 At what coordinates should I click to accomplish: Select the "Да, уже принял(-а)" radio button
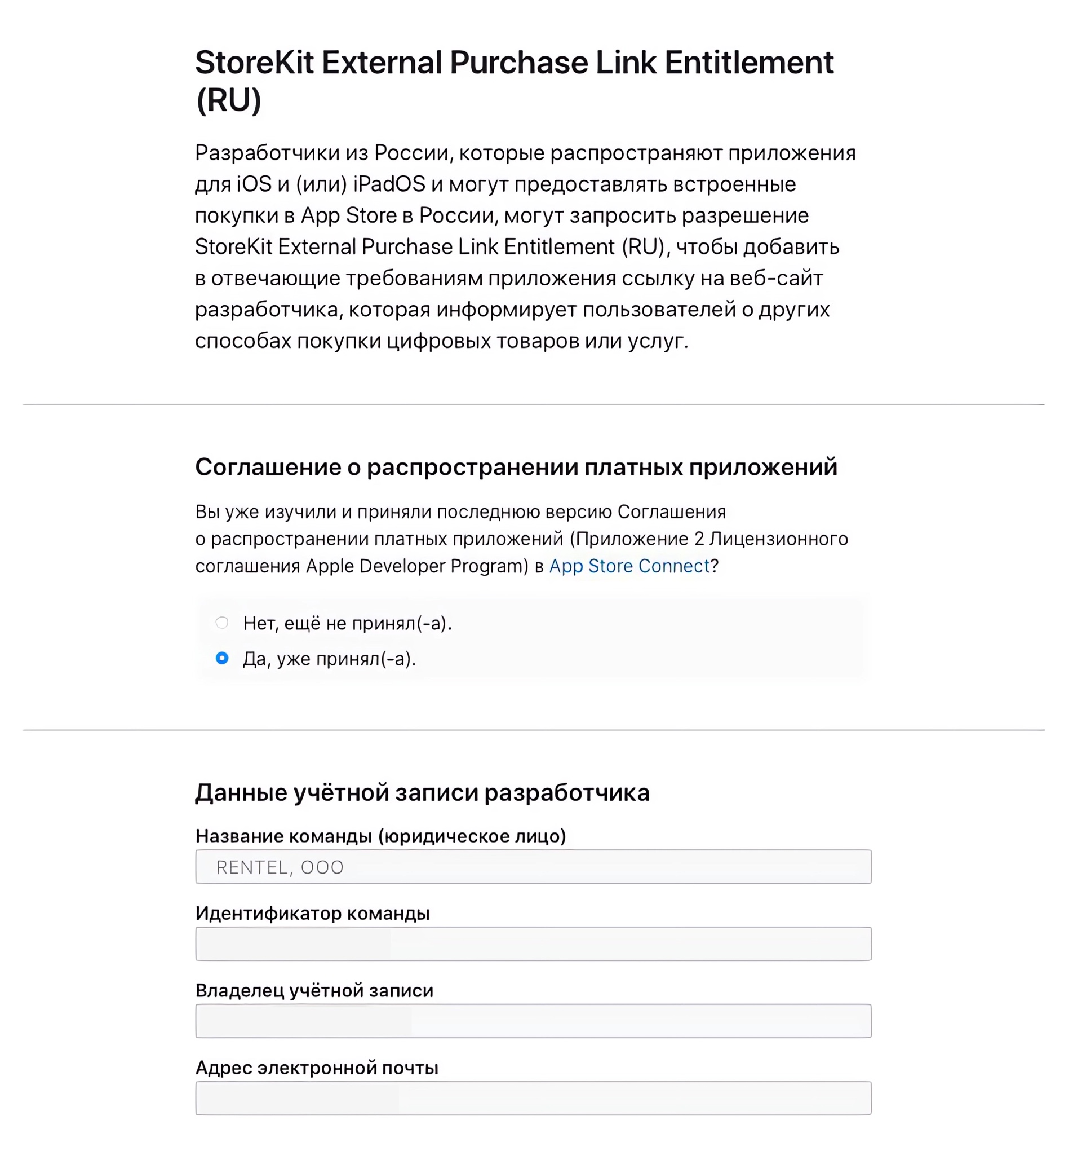pos(221,658)
